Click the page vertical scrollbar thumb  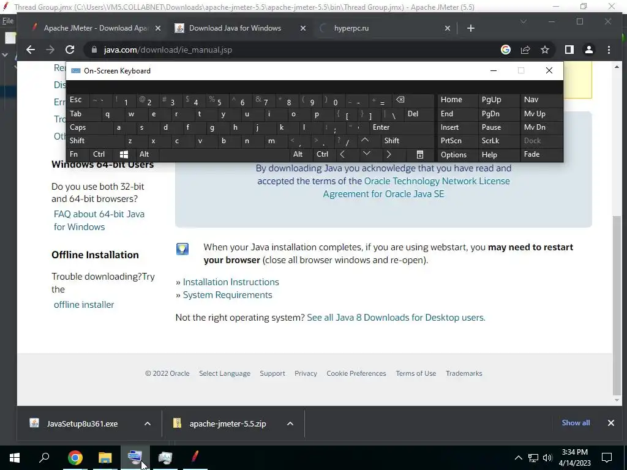[617, 305]
